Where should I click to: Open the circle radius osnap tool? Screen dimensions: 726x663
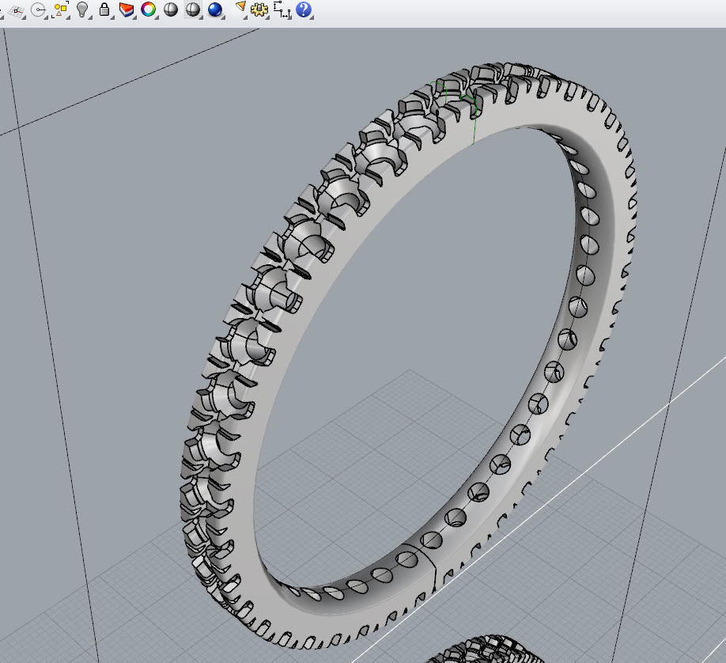pyautogui.click(x=39, y=9)
